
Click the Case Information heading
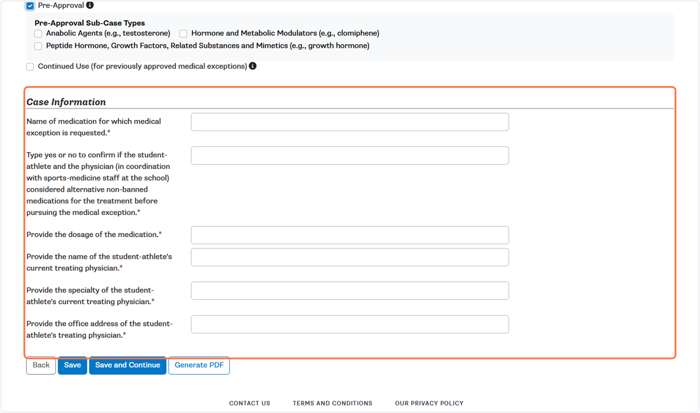click(66, 102)
